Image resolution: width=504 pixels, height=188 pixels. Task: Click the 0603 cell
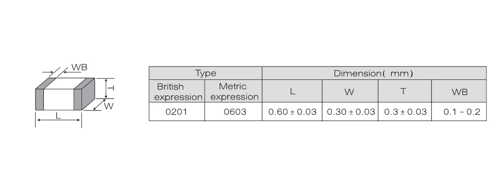coord(233,112)
